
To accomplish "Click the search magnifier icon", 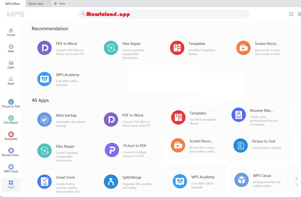I will pos(83,14).
